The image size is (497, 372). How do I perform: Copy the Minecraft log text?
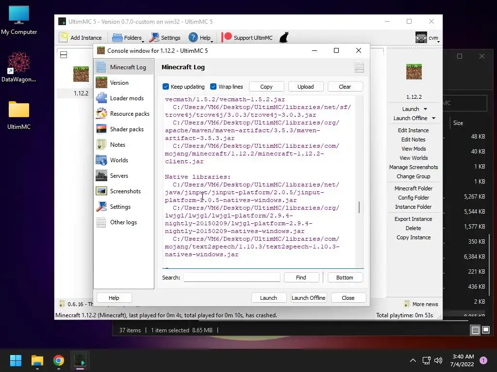(266, 87)
